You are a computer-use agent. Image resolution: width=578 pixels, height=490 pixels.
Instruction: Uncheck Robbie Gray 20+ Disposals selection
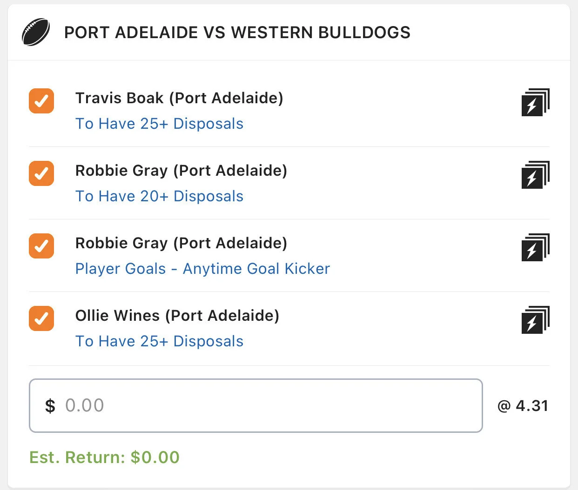pos(41,173)
